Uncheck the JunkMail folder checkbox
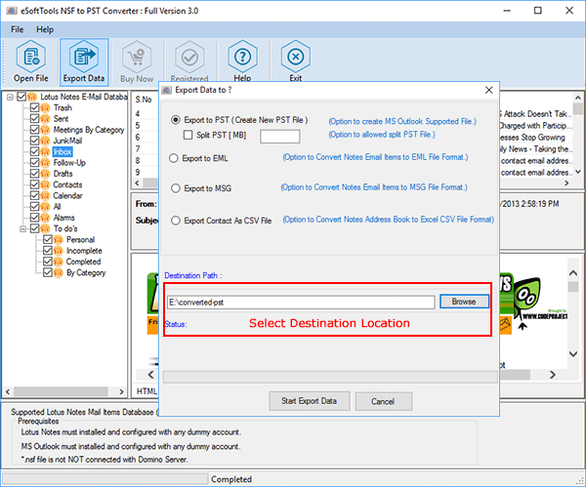Screen dimensions: 586x487 coord(34,142)
